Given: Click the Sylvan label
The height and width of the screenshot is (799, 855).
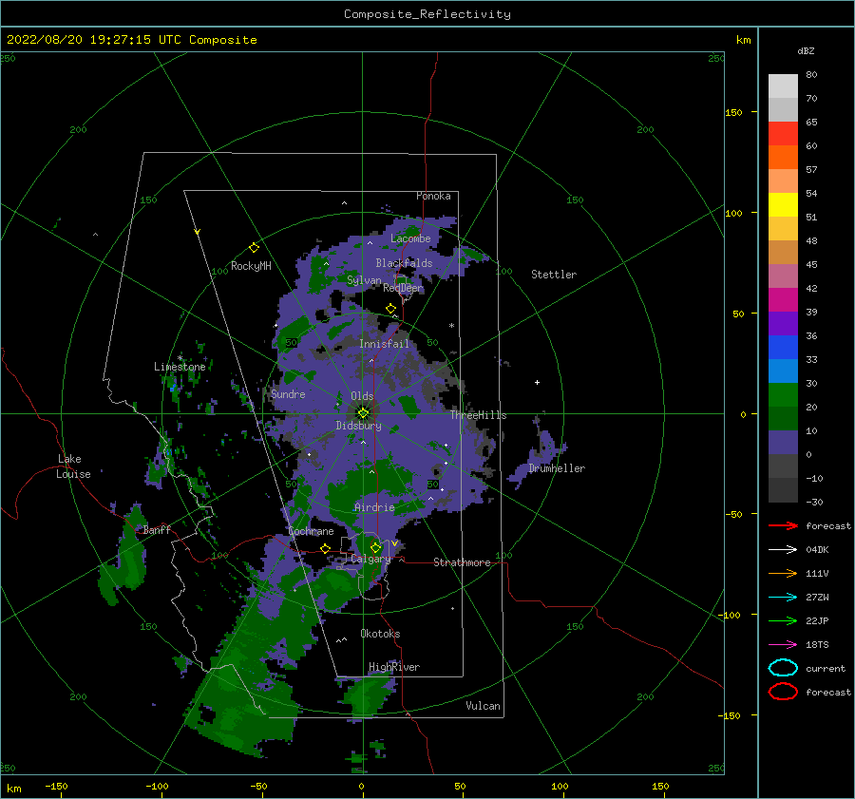Looking at the screenshot, I should pyautogui.click(x=364, y=280).
